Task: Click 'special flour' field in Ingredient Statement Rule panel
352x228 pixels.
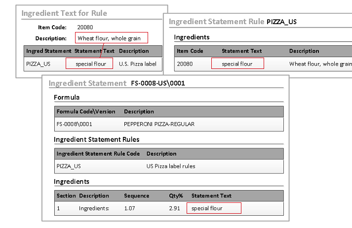Action: coord(237,64)
